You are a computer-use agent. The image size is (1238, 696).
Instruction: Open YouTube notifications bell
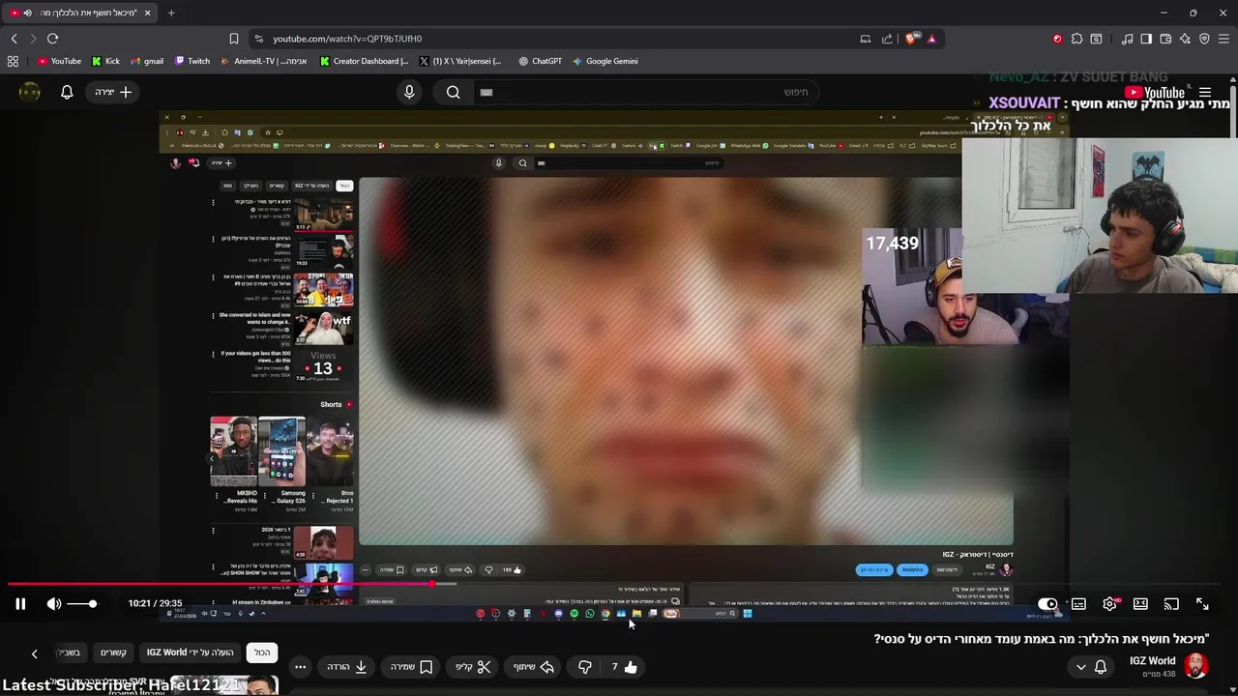(67, 92)
